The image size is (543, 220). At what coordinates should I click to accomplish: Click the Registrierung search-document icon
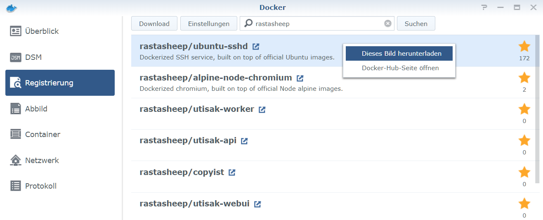click(x=16, y=83)
